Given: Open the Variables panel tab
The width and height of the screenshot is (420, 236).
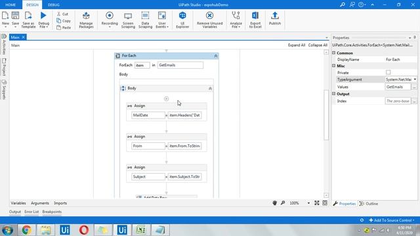Looking at the screenshot, I should [18, 203].
